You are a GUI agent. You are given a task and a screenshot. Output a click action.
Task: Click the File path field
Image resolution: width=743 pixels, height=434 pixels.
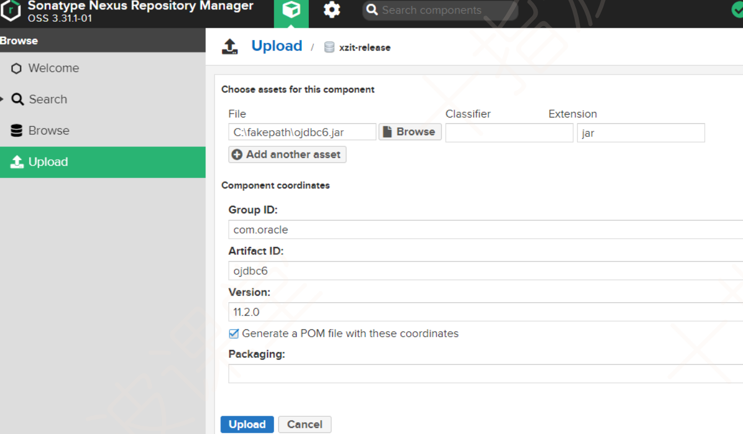pyautogui.click(x=302, y=132)
